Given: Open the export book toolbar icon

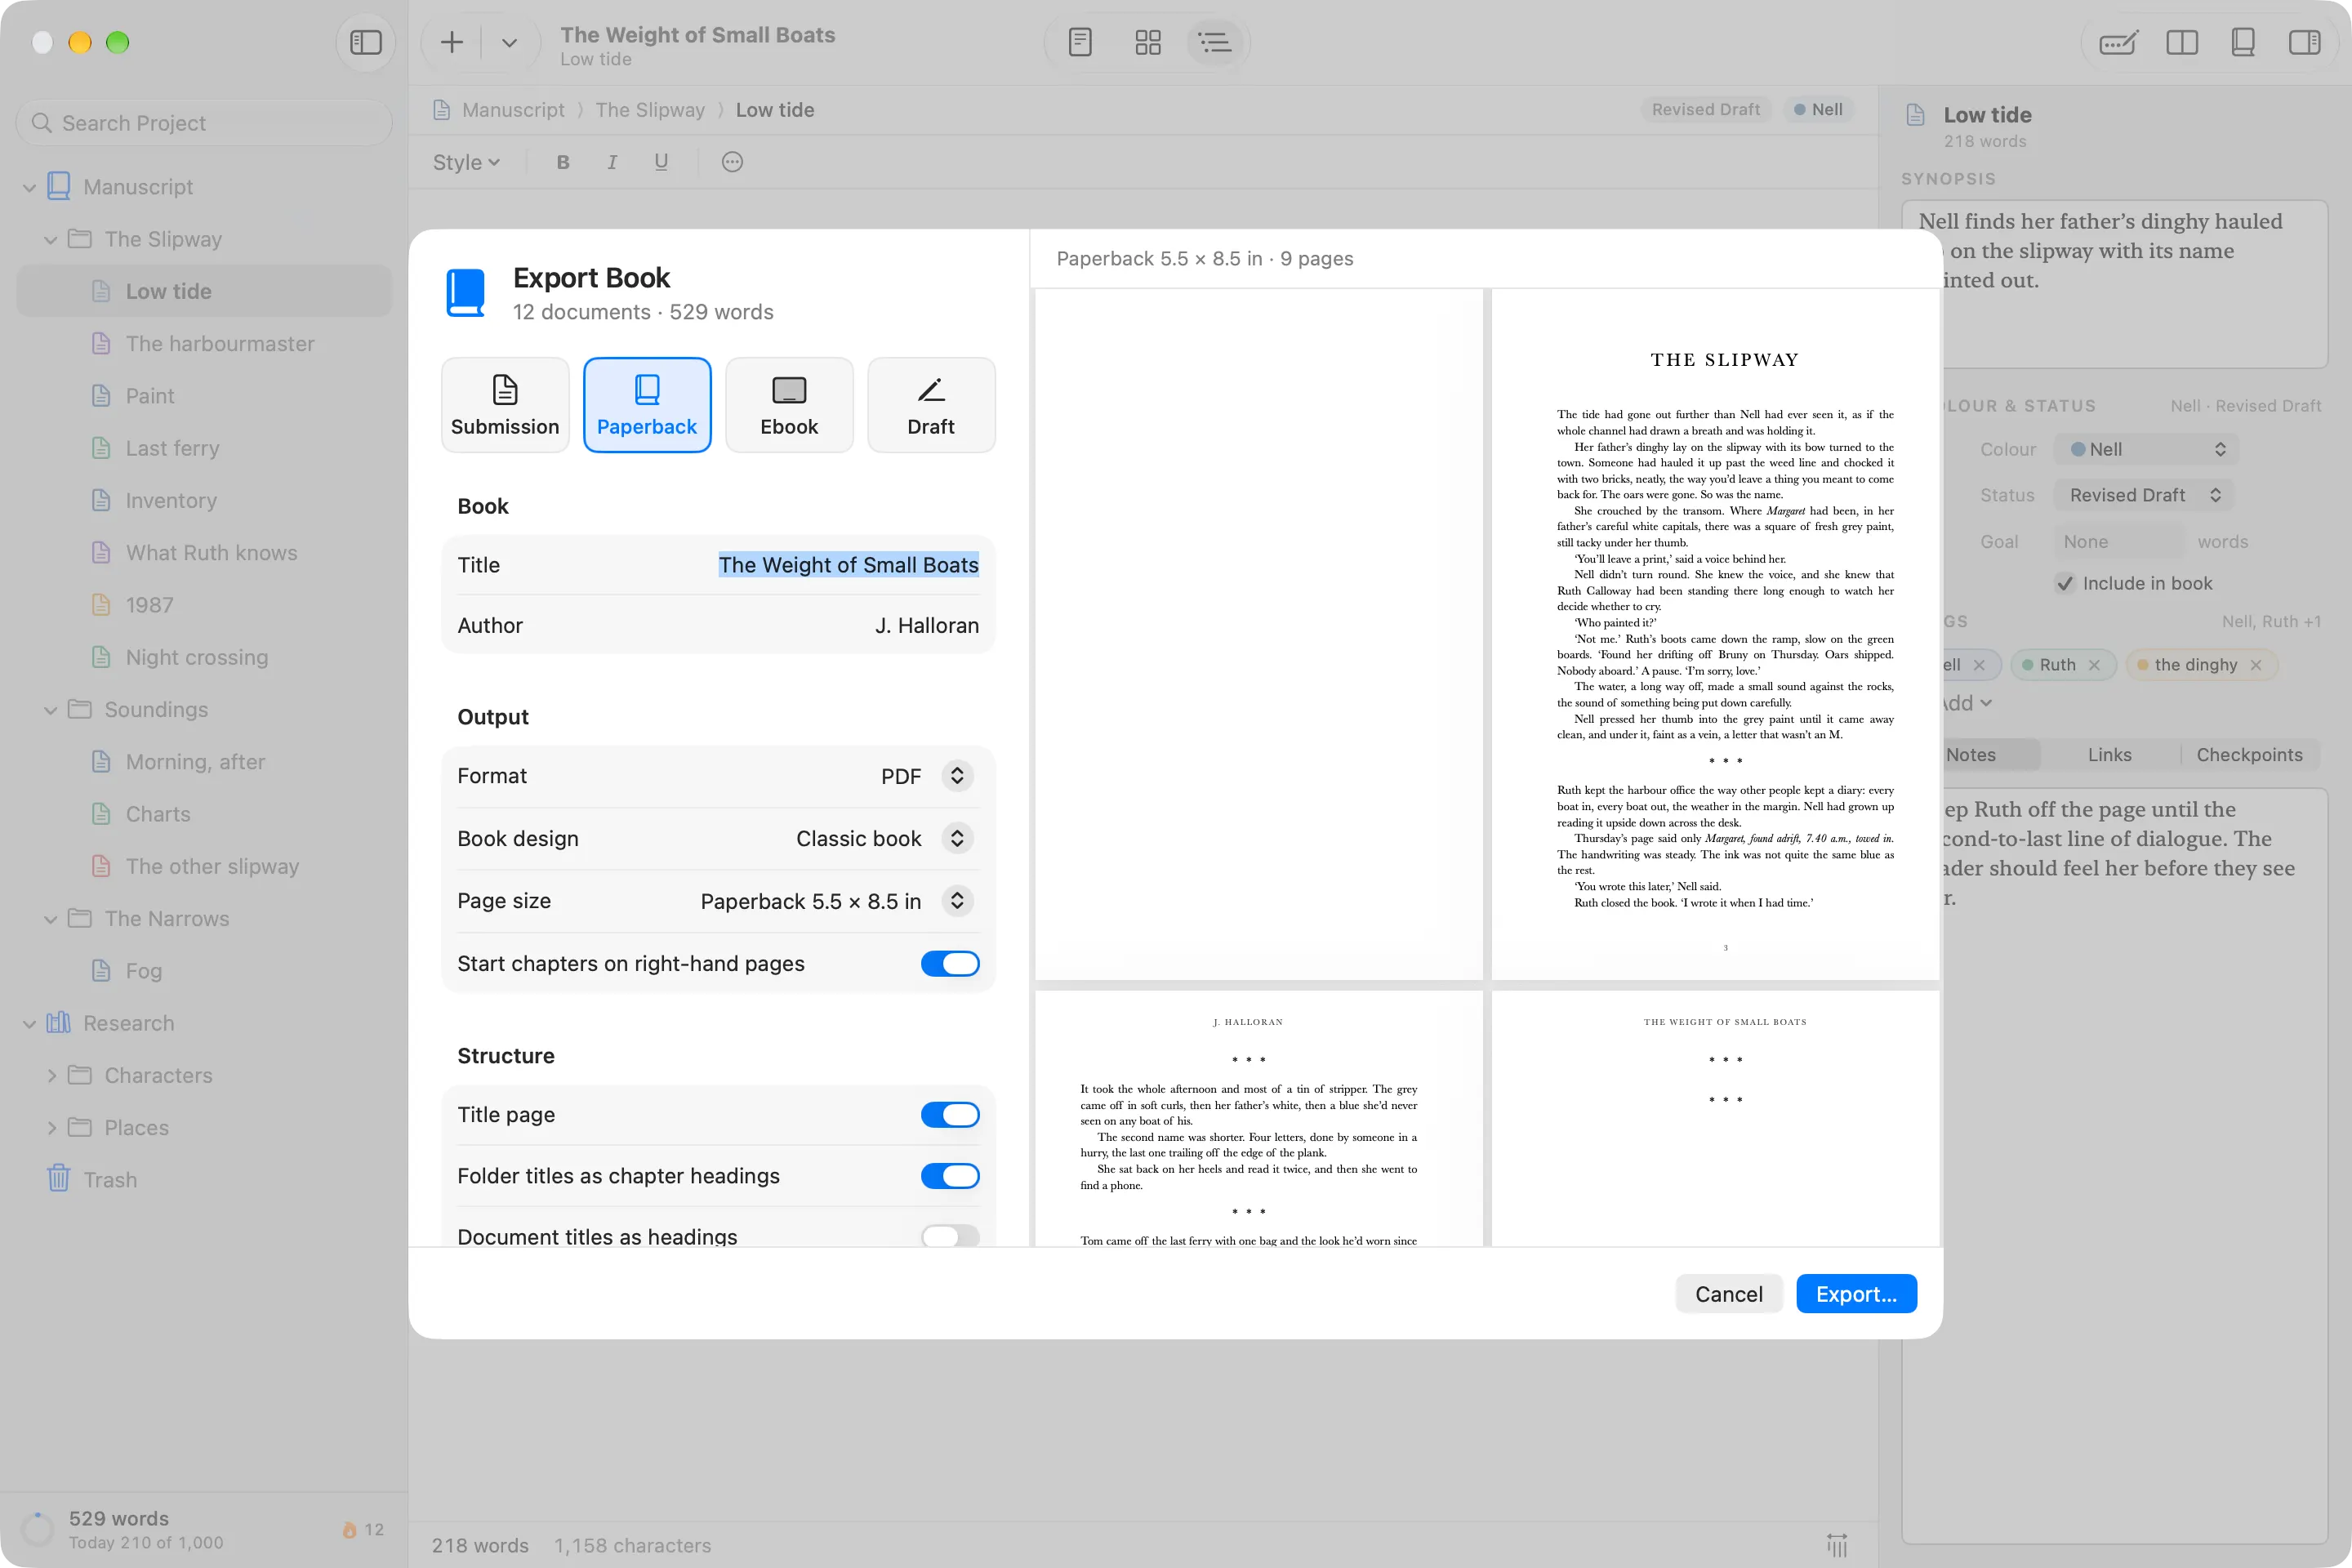Looking at the screenshot, I should click(2243, 42).
